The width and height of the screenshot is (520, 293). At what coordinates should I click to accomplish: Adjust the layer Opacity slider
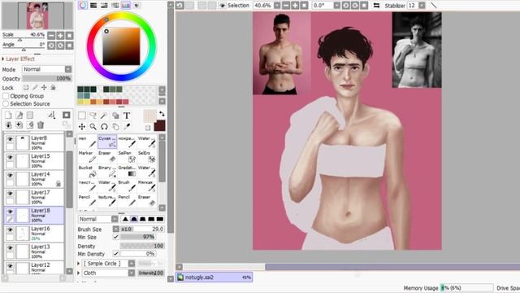tap(47, 79)
